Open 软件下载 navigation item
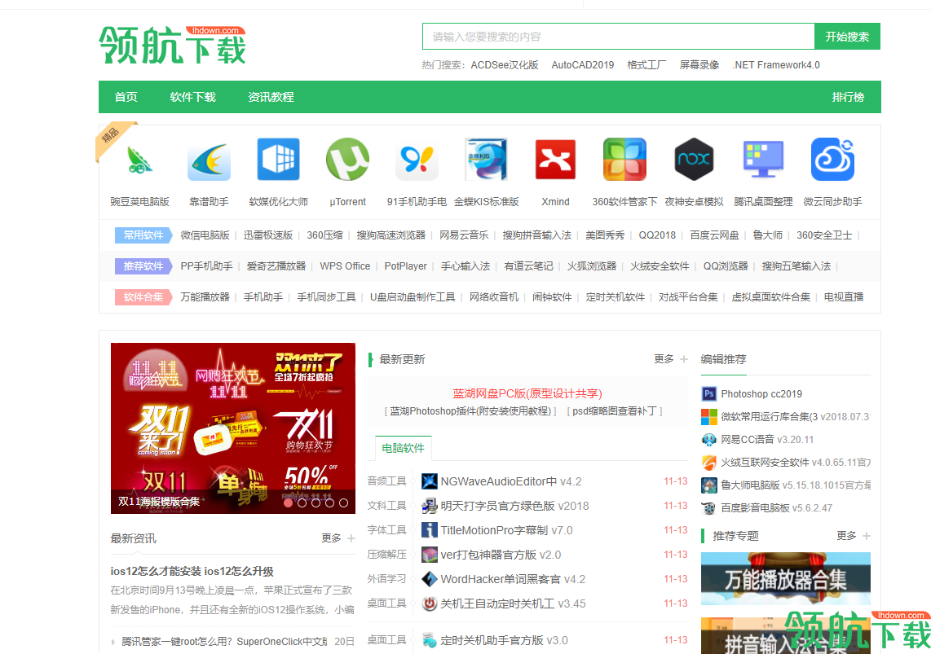The width and height of the screenshot is (931, 654). coord(193,97)
